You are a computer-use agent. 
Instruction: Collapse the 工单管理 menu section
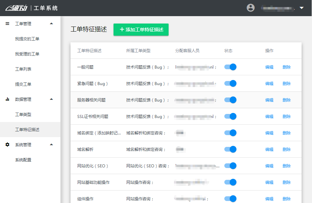click(x=51, y=24)
